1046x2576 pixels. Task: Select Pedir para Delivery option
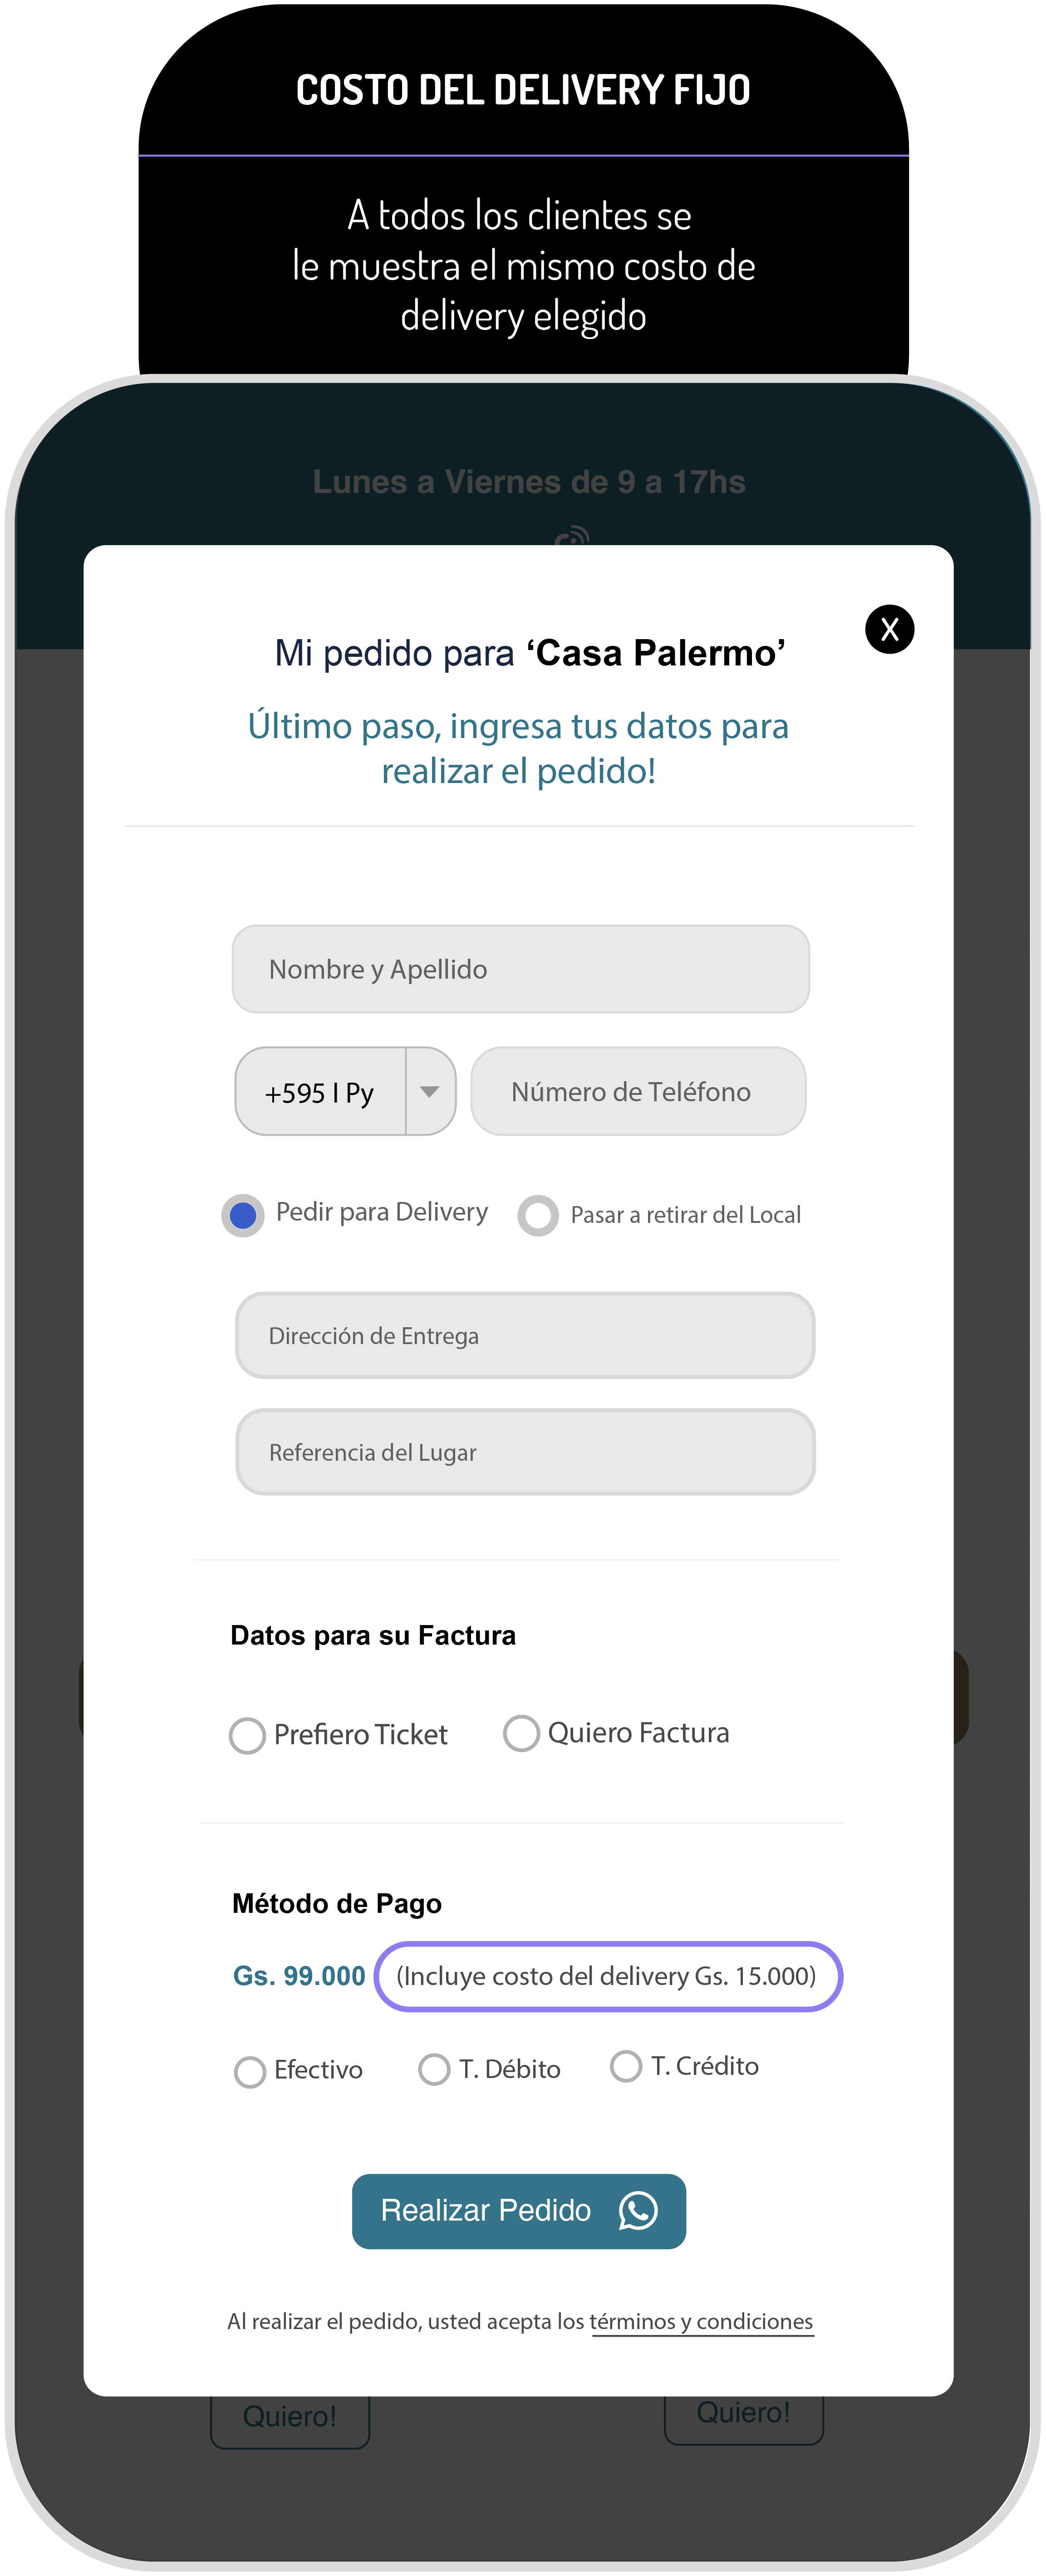243,1215
